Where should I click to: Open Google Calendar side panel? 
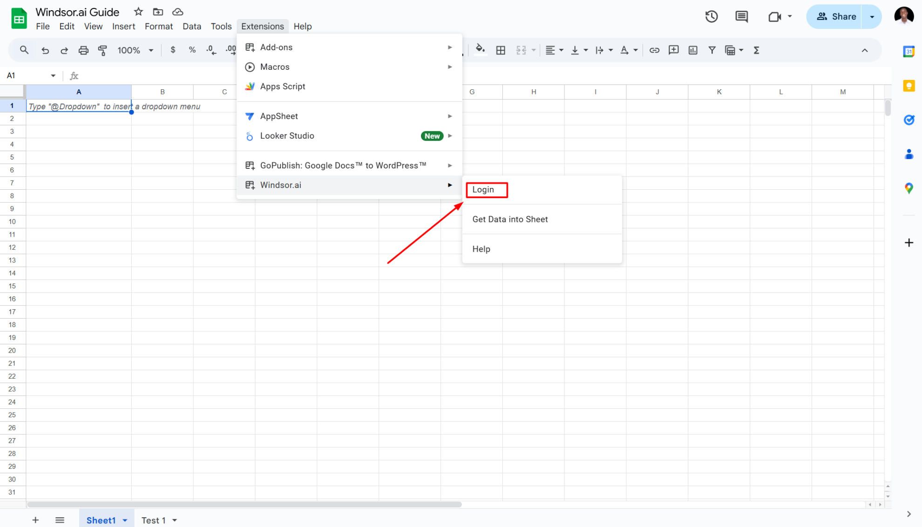908,51
